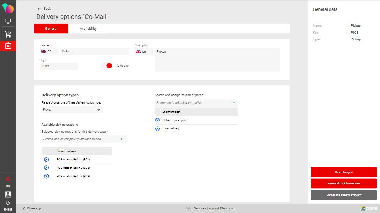This screenshot has width=380, height=213.
Task: Click the Back link at top
Action: [44, 9]
